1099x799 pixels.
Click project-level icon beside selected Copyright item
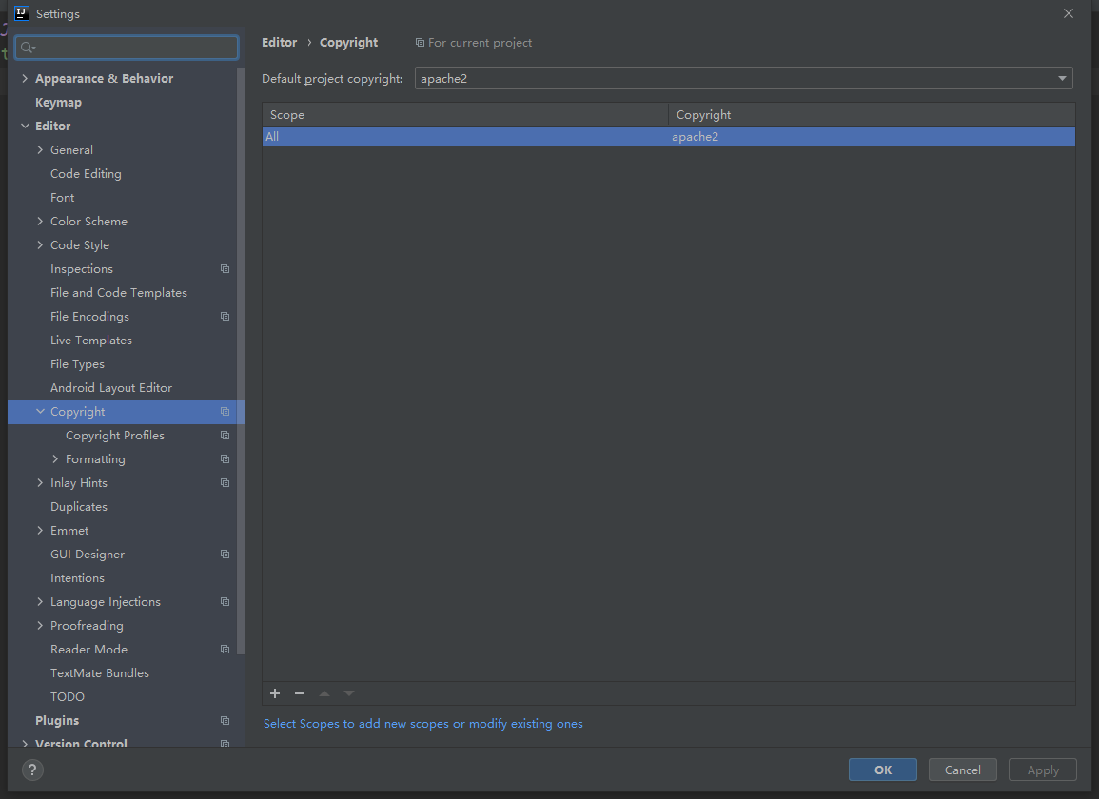[x=225, y=412]
